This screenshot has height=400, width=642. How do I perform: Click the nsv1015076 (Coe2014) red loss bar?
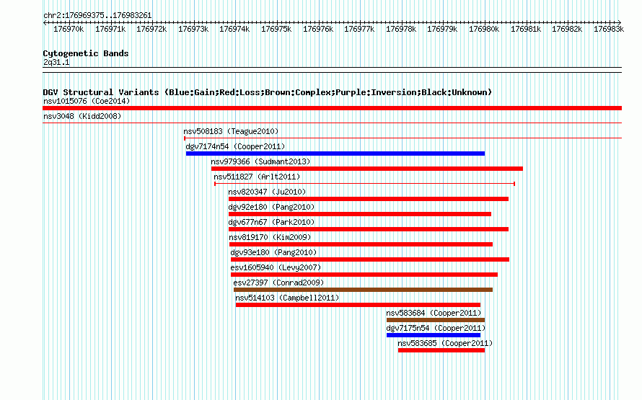332,108
